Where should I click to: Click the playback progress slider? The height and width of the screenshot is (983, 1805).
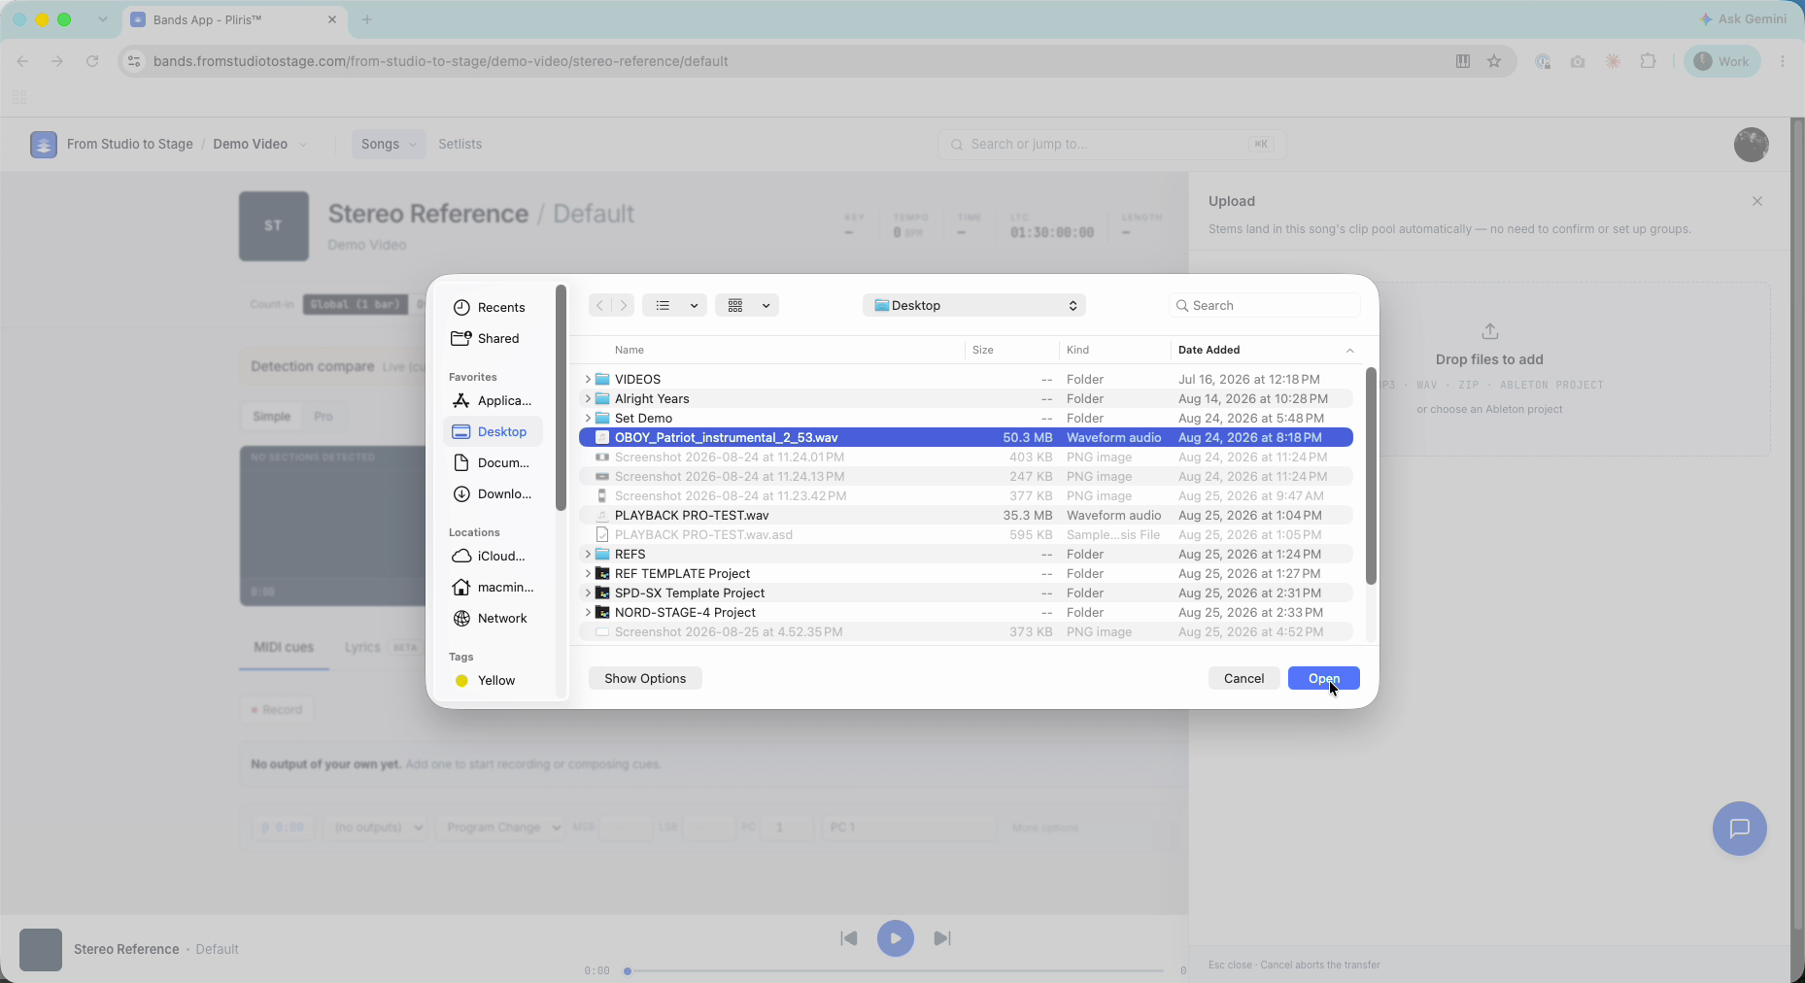pyautogui.click(x=895, y=970)
